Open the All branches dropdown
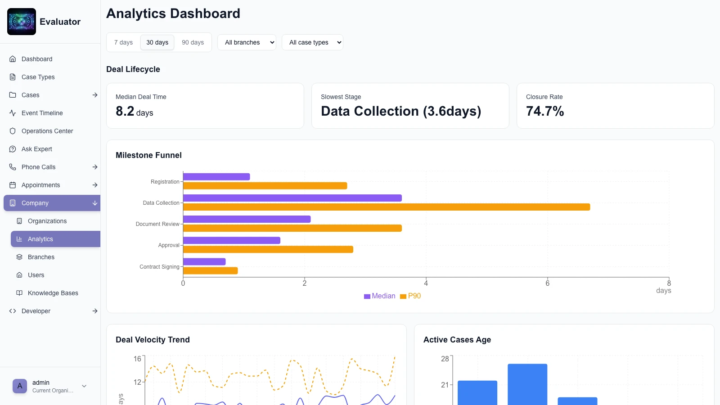The height and width of the screenshot is (405, 720). pos(247,42)
